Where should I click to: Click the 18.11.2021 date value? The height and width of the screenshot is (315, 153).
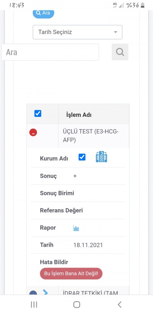click(88, 245)
